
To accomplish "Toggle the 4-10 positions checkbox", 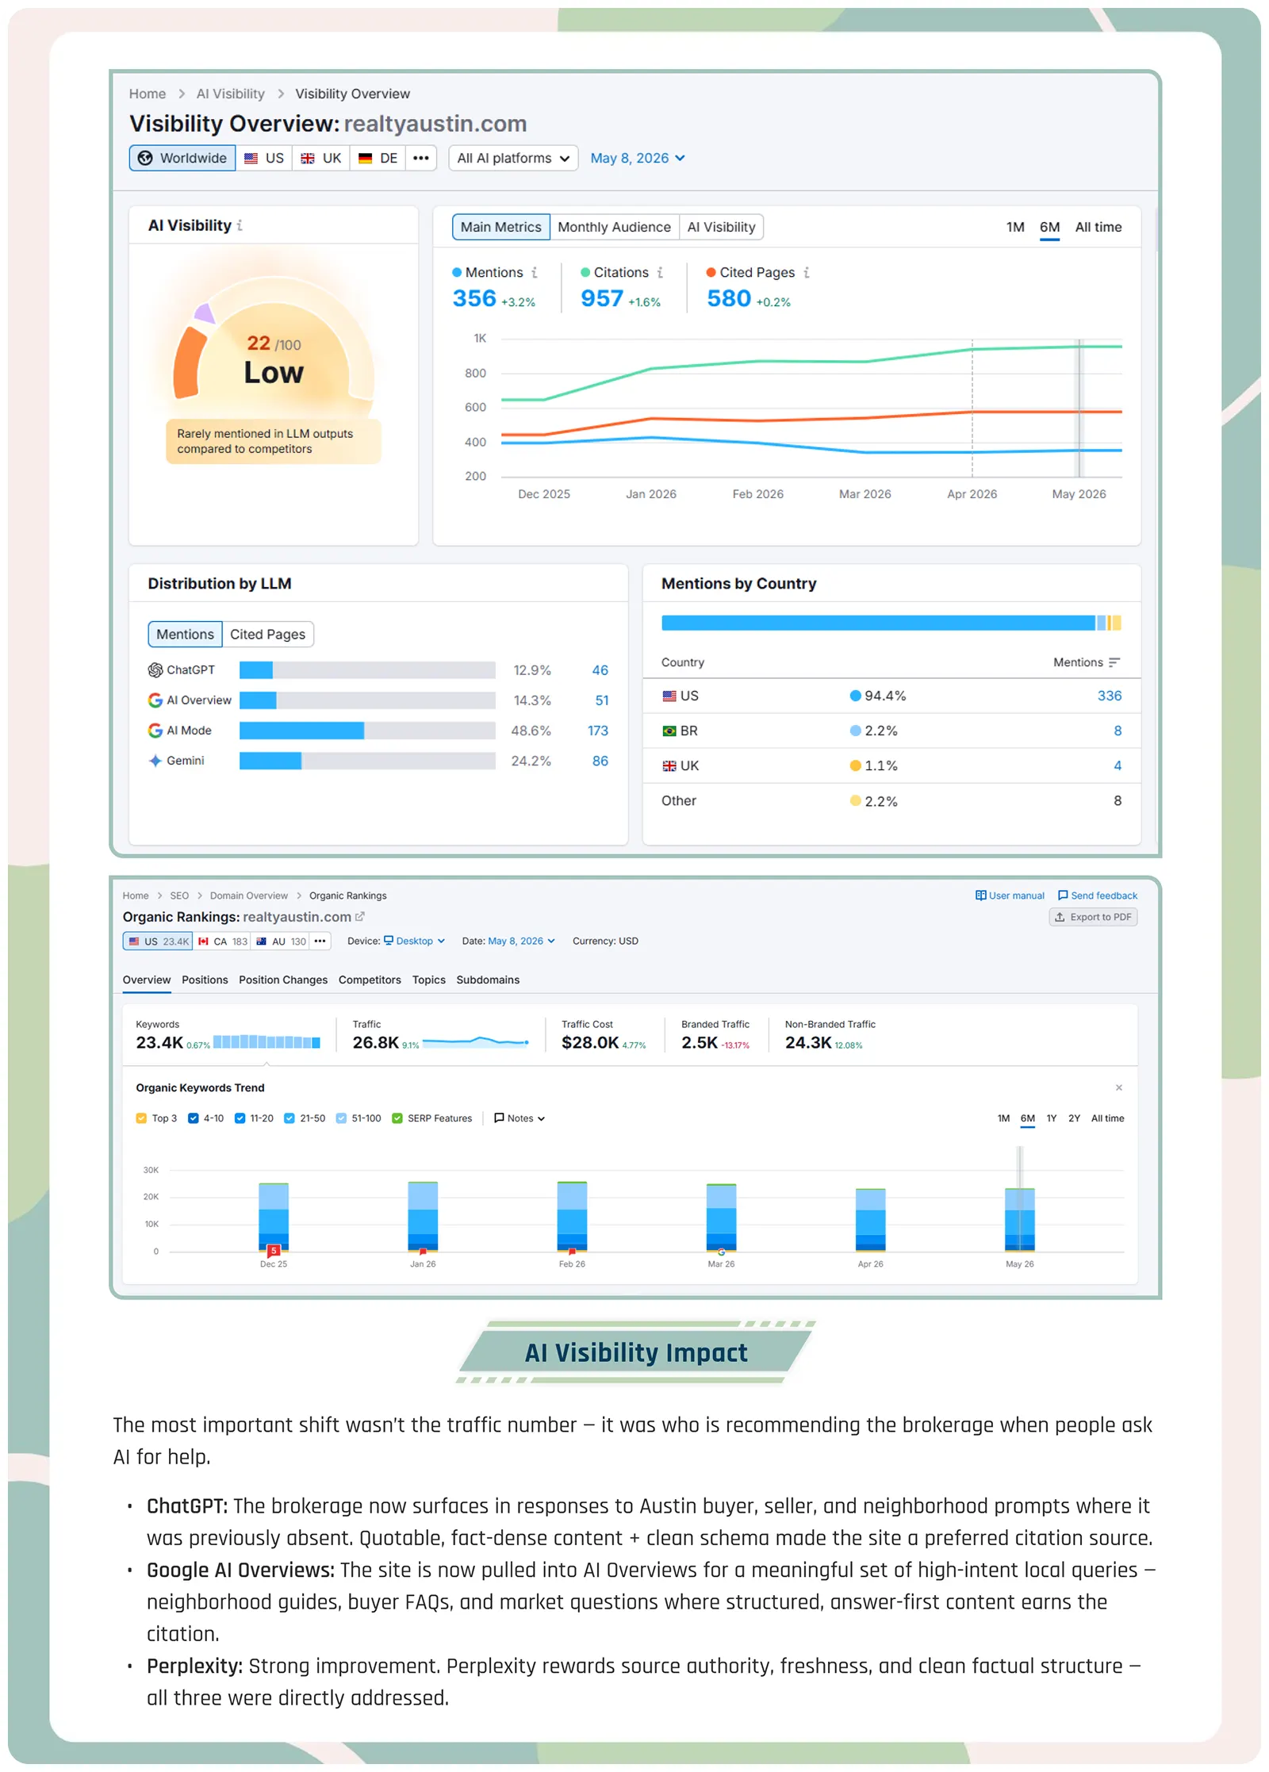I will pos(193,1118).
